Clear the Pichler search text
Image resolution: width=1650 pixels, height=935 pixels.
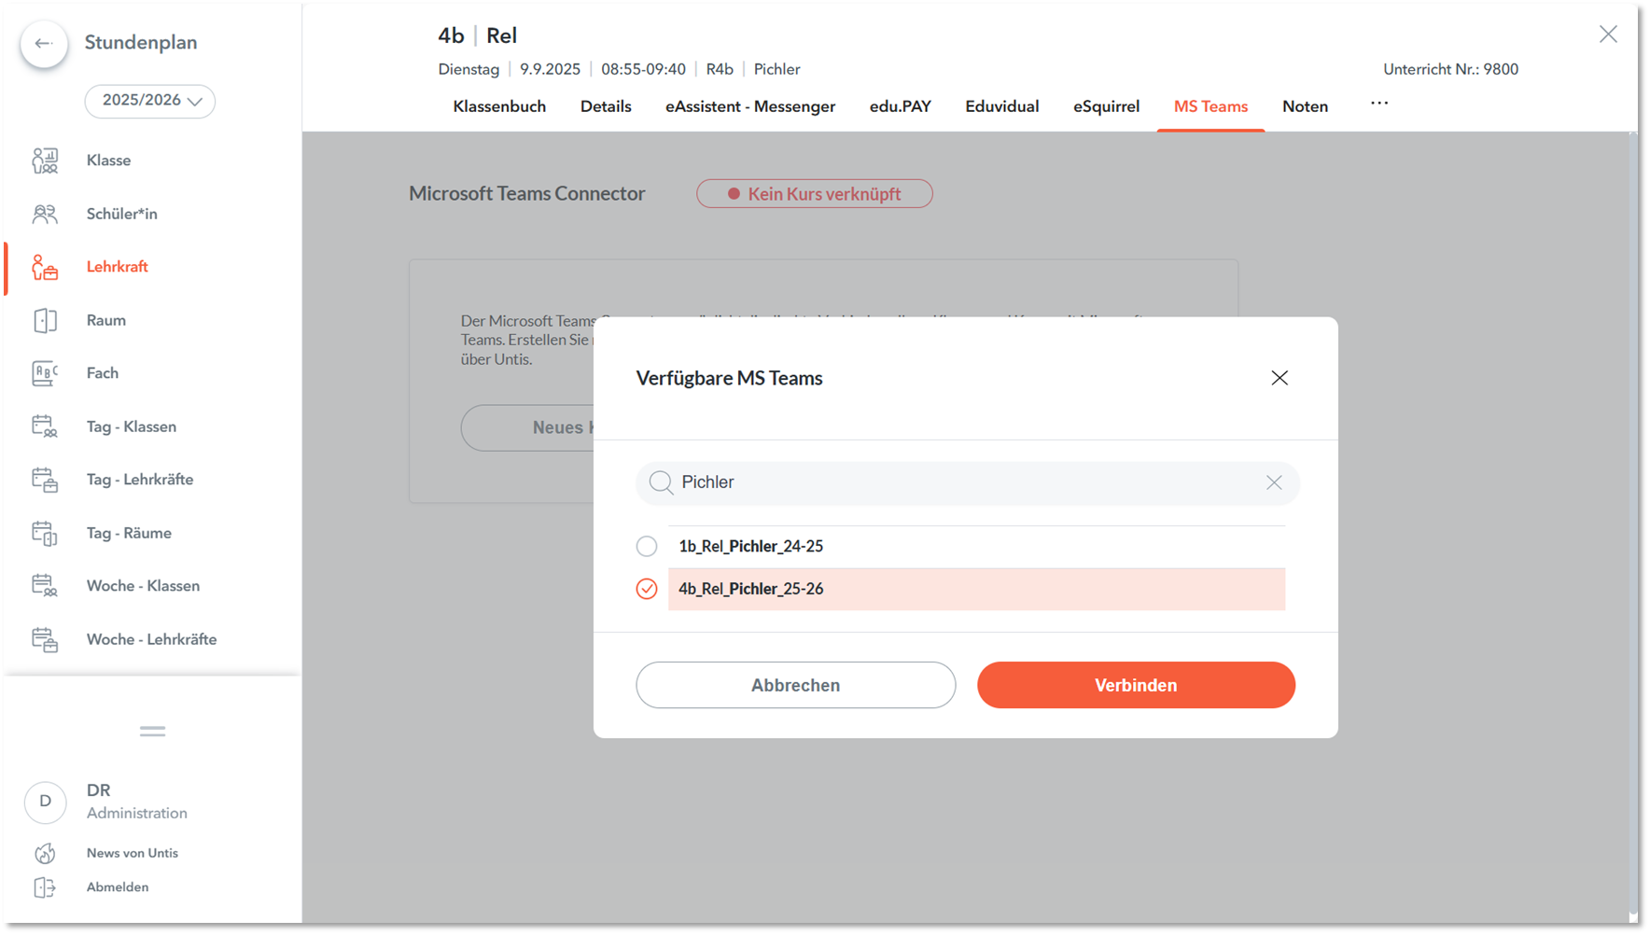[x=1274, y=482]
